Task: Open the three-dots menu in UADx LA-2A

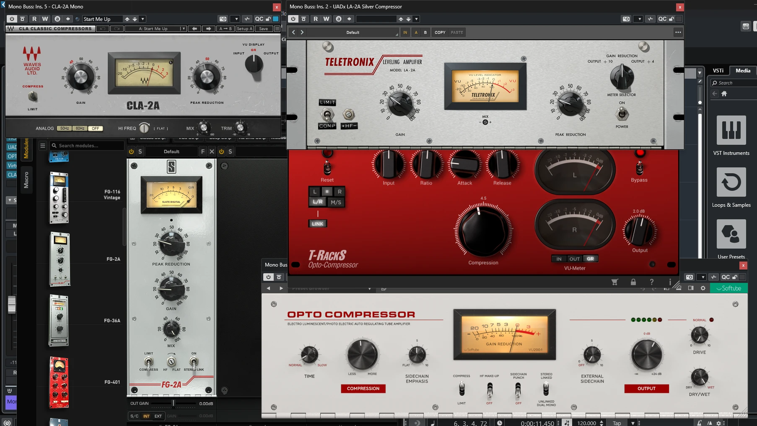Action: tap(678, 32)
